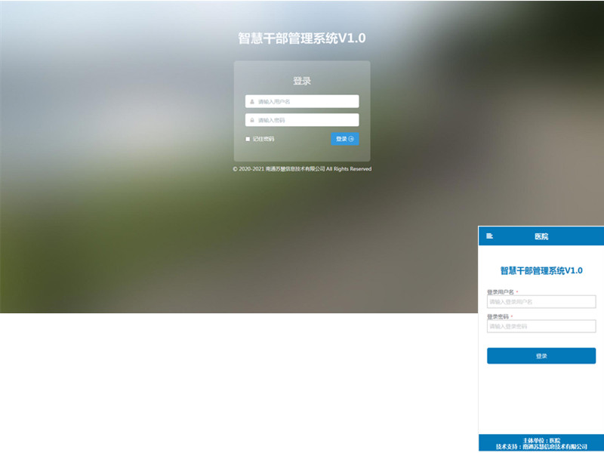Click the 请输入登录密码 field in mobile panel
Viewport: 604px width, 453px height.
click(x=541, y=327)
